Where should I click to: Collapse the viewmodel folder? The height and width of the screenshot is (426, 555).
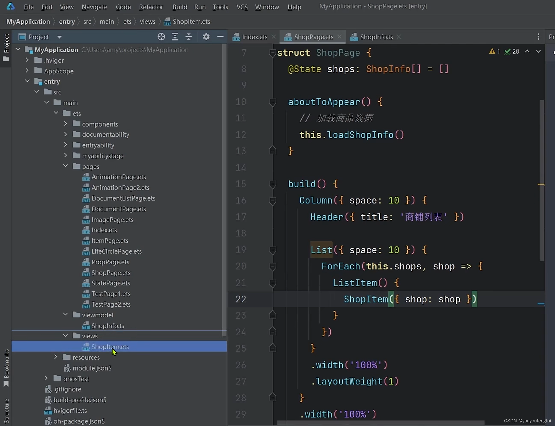point(65,315)
